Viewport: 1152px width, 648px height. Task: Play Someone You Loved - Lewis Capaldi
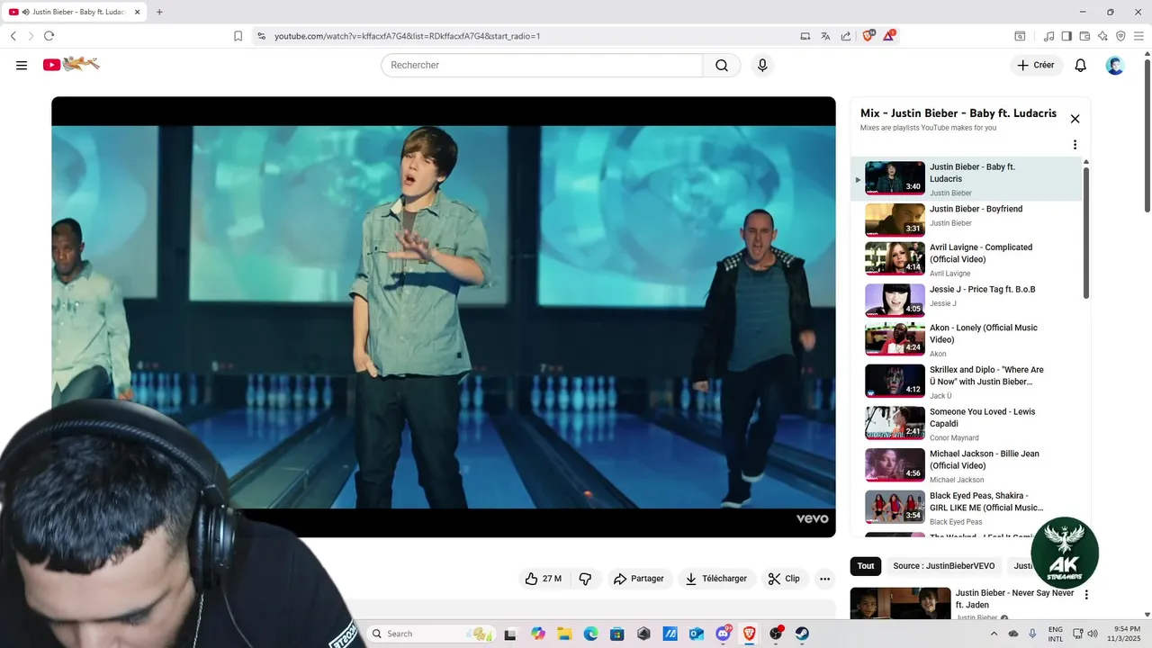tap(968, 423)
